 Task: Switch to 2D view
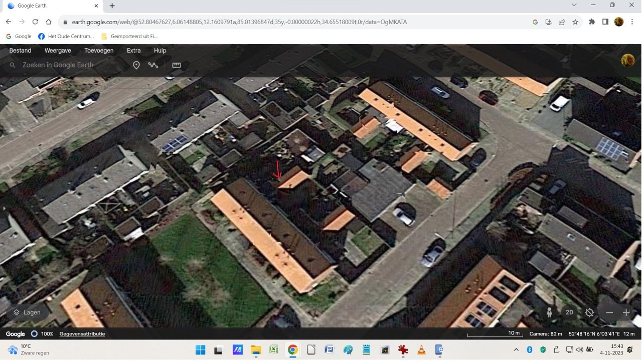[569, 312]
